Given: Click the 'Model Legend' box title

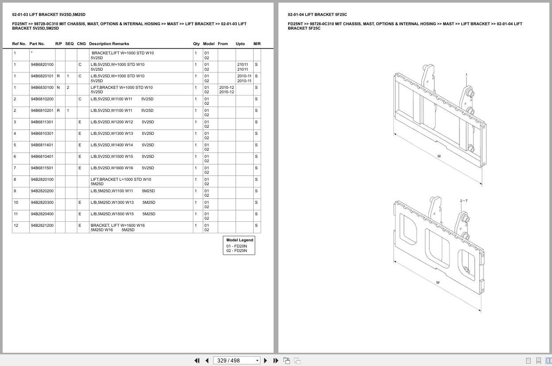Looking at the screenshot, I should [x=239, y=240].
